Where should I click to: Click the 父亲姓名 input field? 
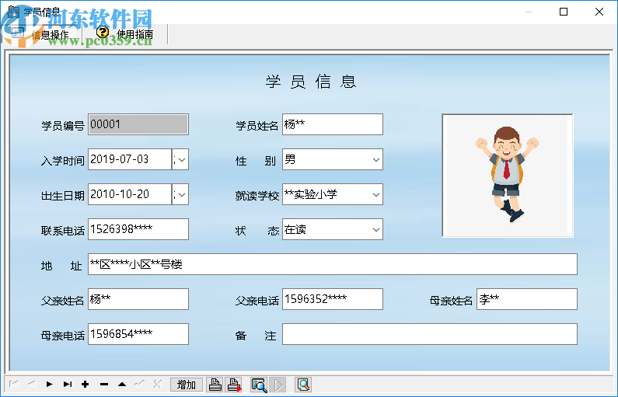tap(138, 299)
